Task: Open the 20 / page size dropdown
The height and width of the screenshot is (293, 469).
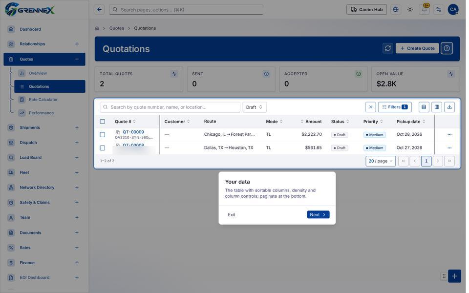Action: point(381,161)
